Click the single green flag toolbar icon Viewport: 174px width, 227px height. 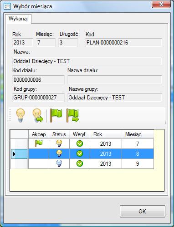point(56,115)
